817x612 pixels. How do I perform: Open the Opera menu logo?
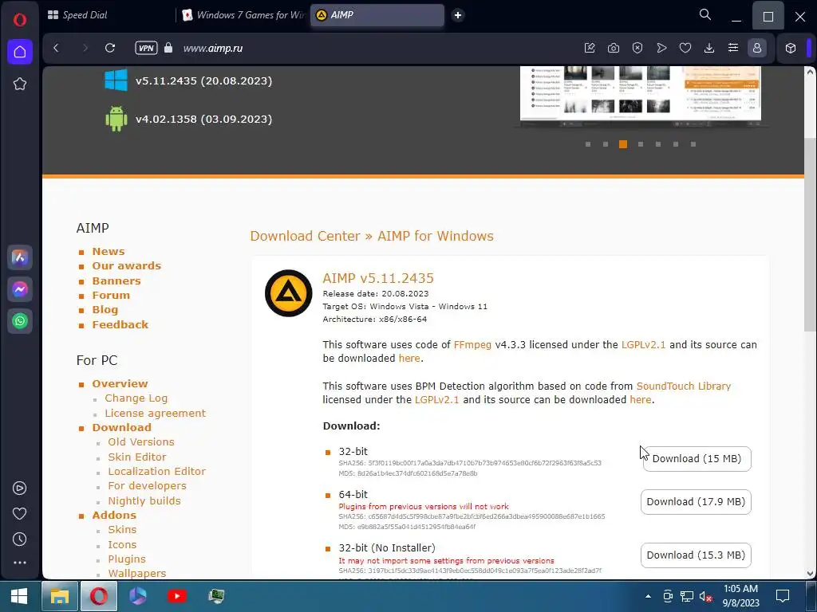20,20
